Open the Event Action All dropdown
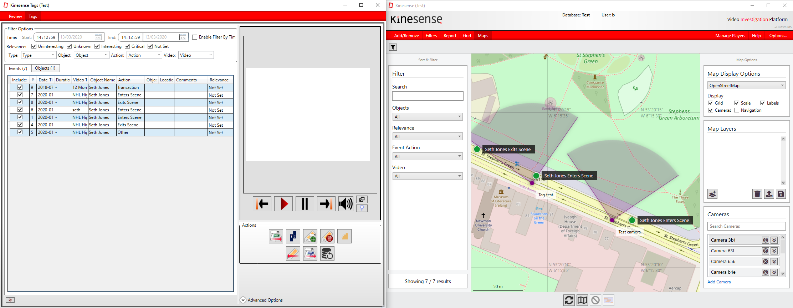The width and height of the screenshot is (793, 308). point(428,156)
